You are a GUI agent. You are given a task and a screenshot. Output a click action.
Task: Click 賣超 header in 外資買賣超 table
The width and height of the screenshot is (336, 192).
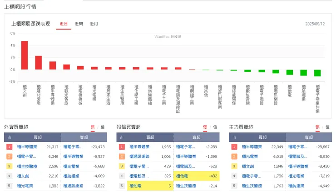point(84,137)
